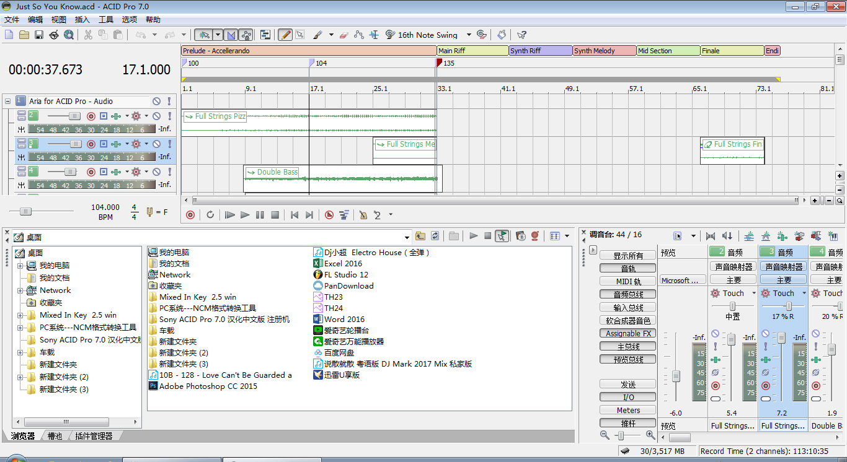Switch to the 槽池 tab
The height and width of the screenshot is (462, 847).
point(55,436)
